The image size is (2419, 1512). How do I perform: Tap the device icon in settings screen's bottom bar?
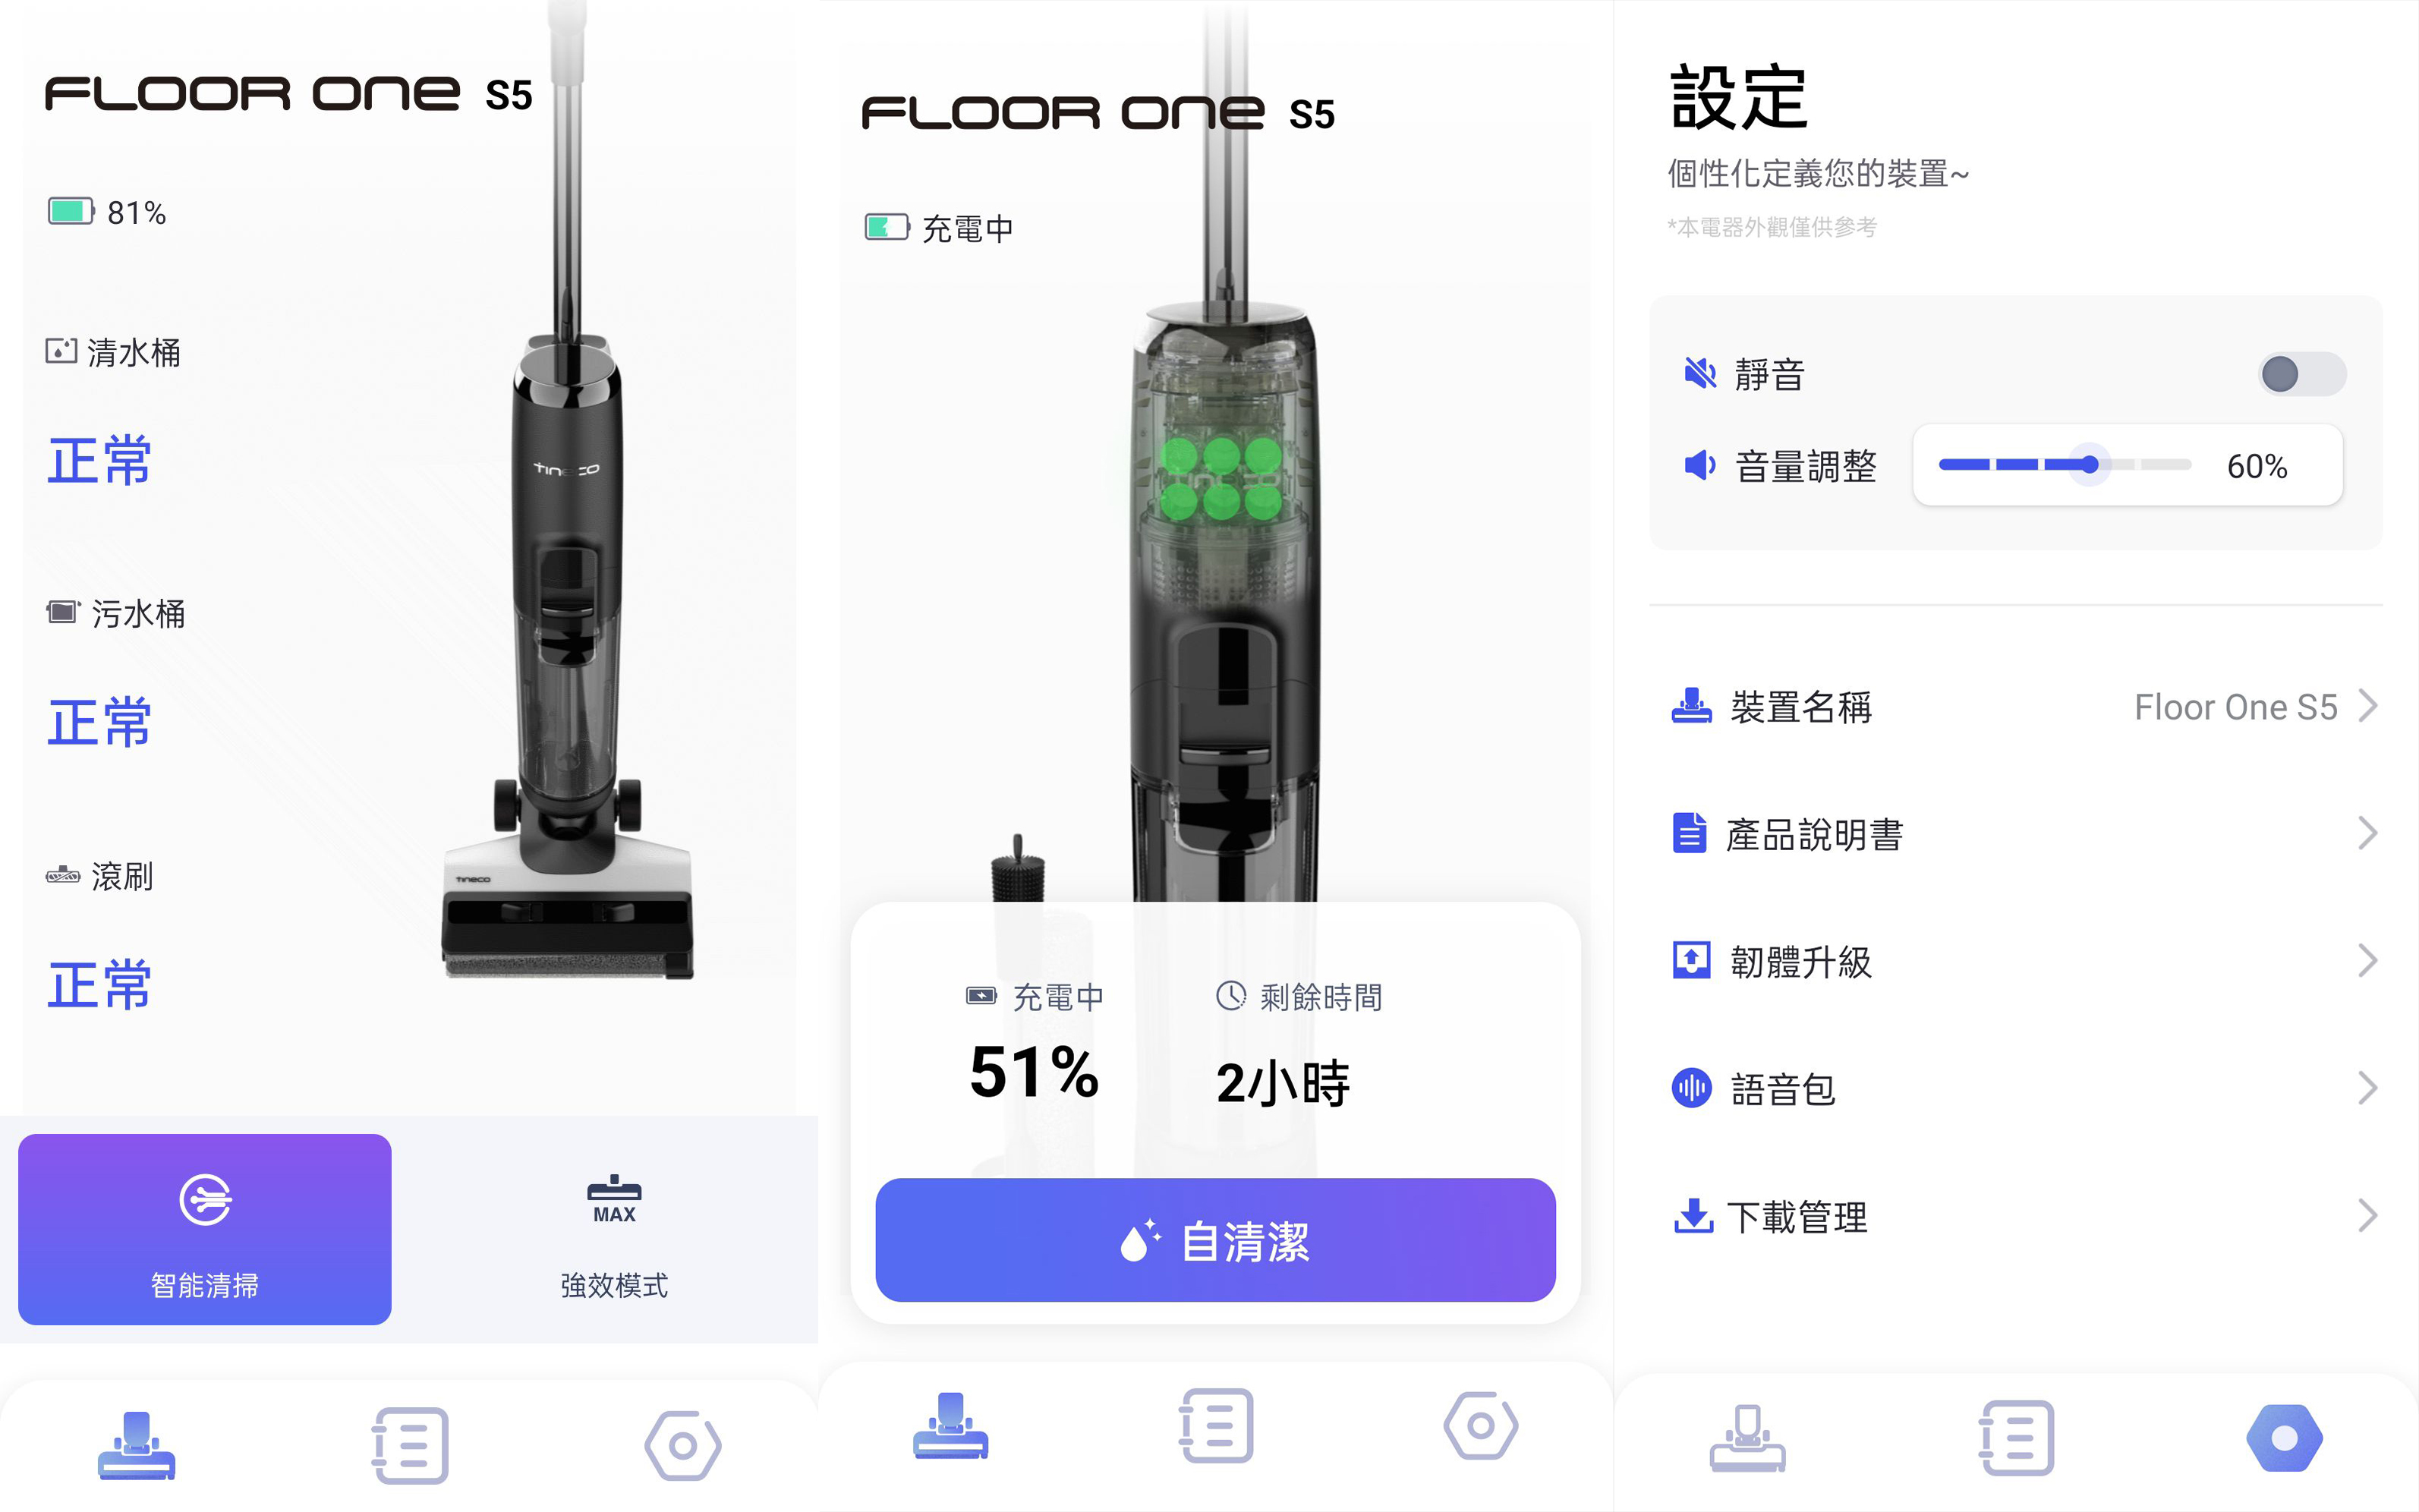pos(1747,1438)
